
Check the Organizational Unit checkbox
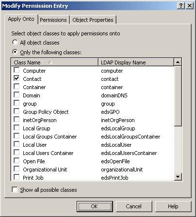pos(16,169)
